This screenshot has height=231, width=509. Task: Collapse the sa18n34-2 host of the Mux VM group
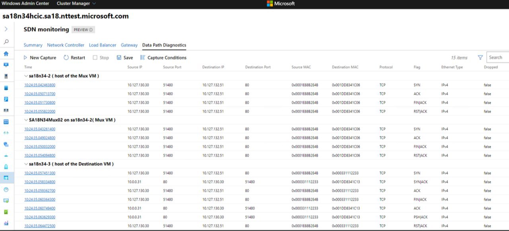pyautogui.click(x=25, y=76)
